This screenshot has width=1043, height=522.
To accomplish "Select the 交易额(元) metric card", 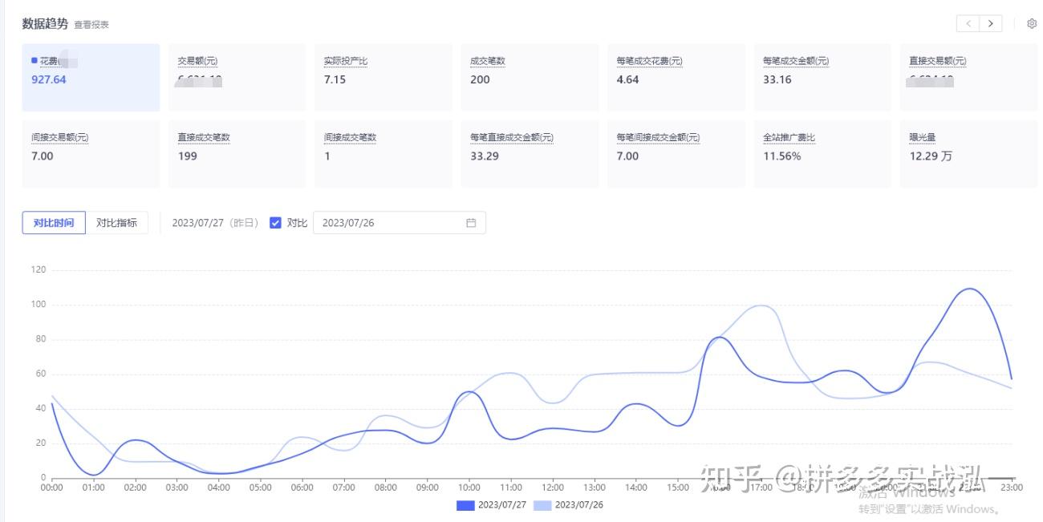I will tap(237, 77).
